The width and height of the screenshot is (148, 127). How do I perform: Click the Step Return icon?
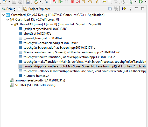point(96,2)
